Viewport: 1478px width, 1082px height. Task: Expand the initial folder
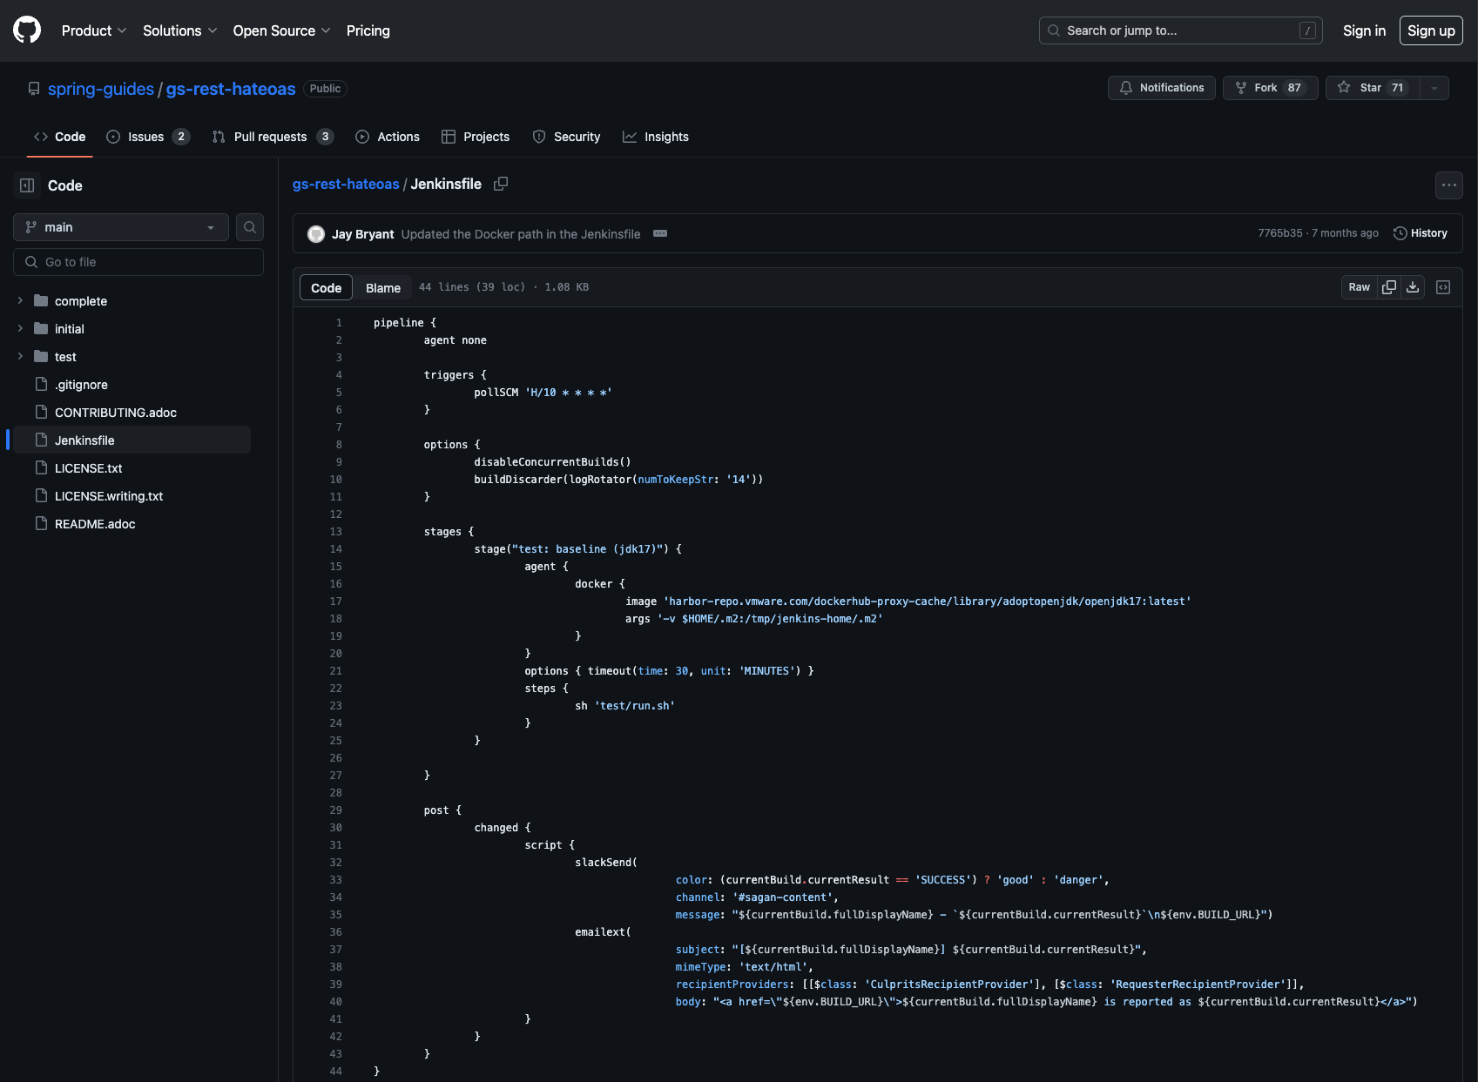20,328
